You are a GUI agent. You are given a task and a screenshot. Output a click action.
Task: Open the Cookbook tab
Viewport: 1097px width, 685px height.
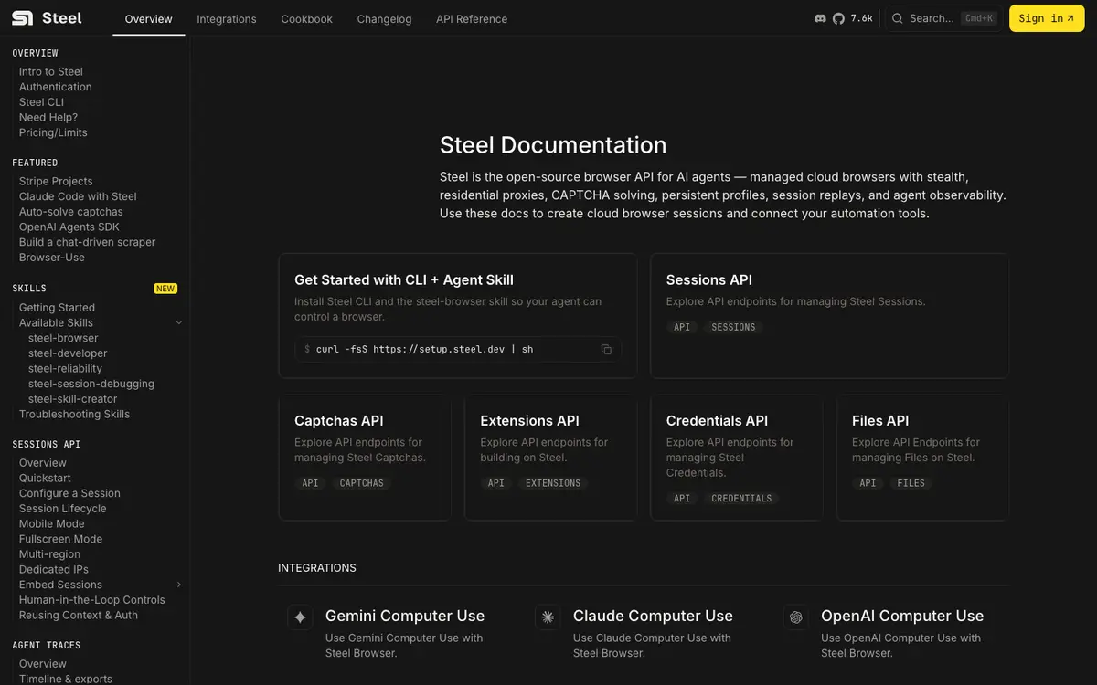(x=307, y=18)
